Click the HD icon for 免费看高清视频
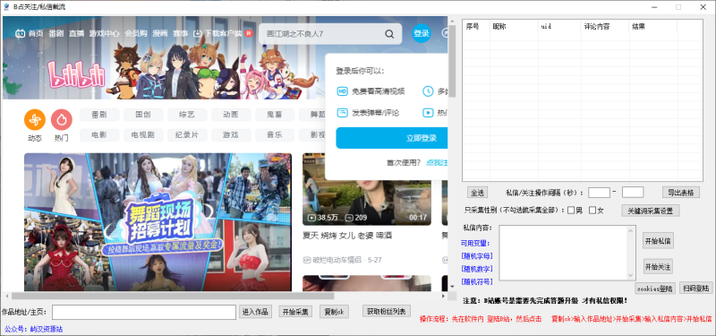Viewport: 716px width, 336px height. coord(343,91)
